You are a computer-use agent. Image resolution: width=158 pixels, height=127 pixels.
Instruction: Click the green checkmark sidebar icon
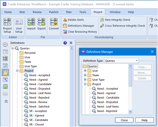5,87
